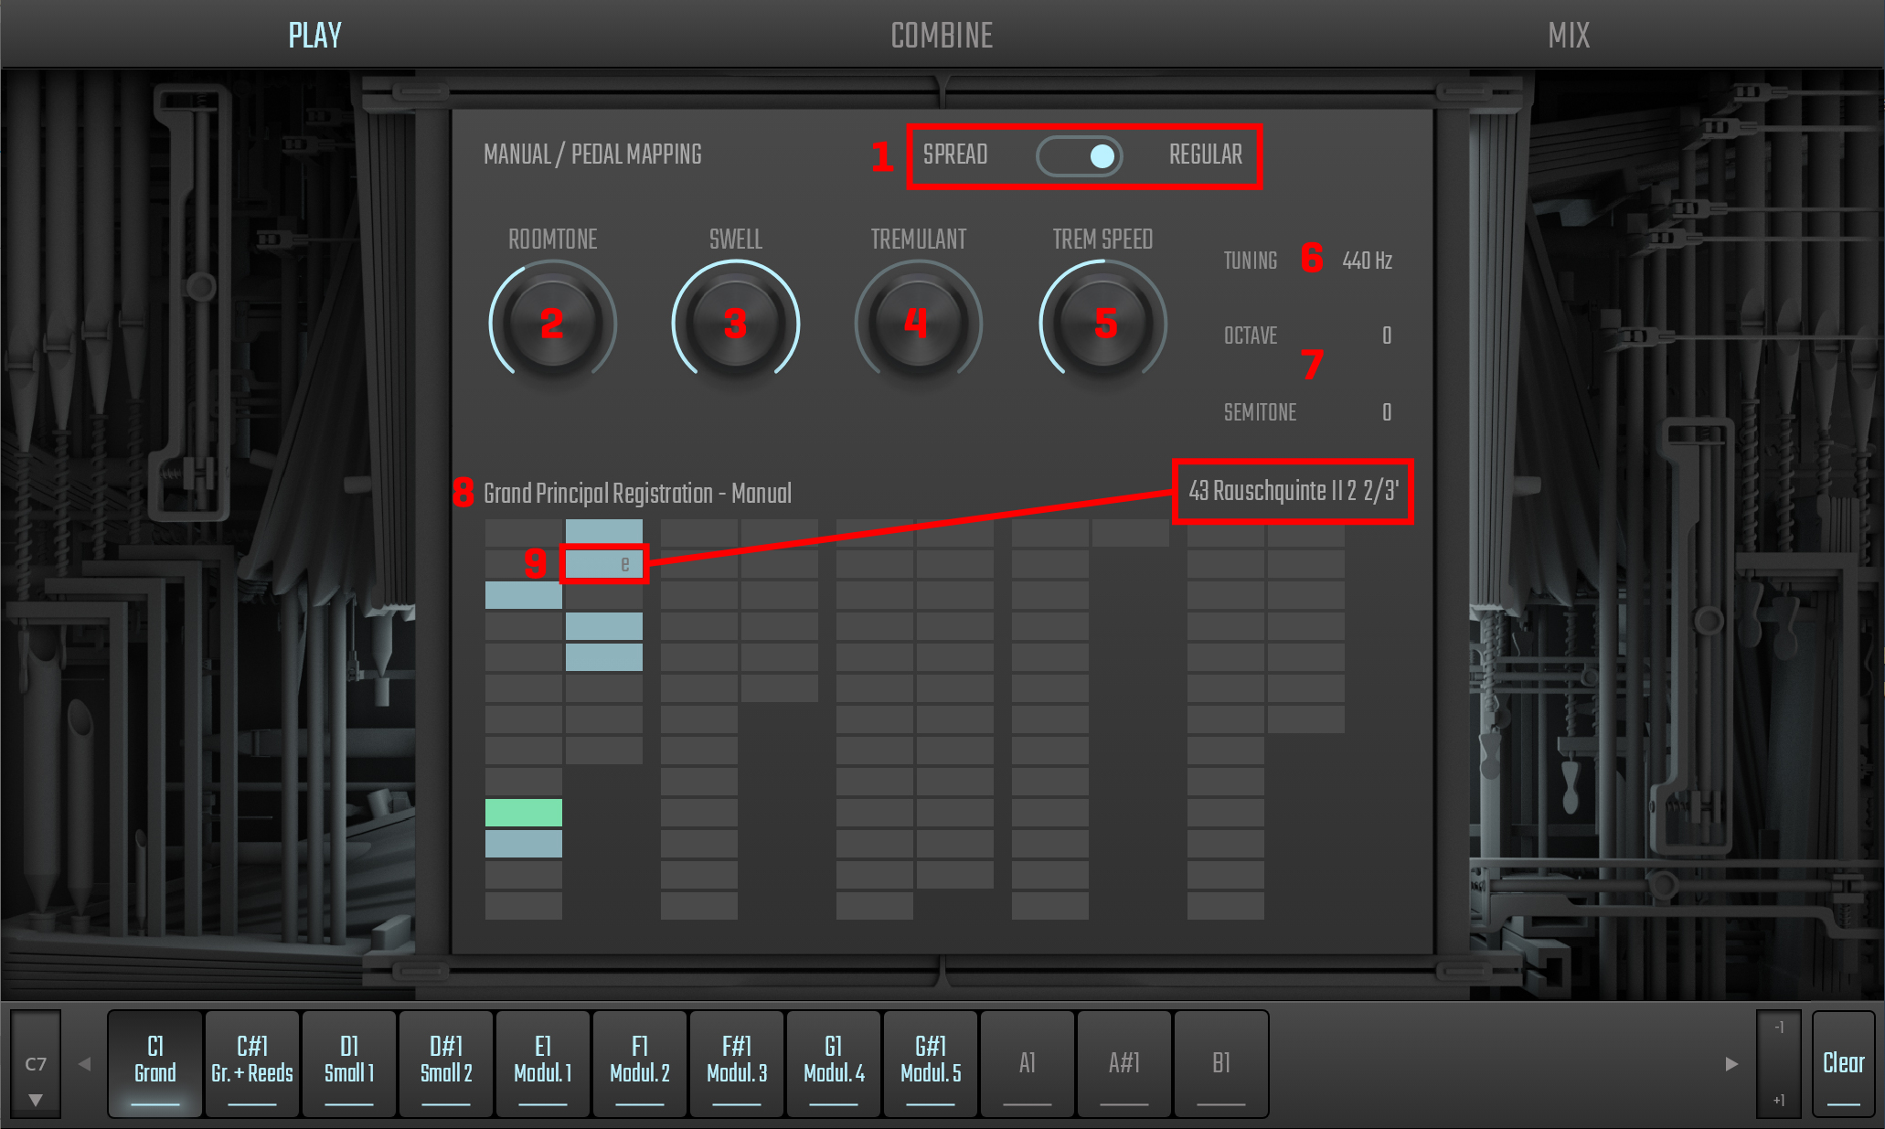Image resolution: width=1885 pixels, height=1129 pixels.
Task: Toggle Spread/Regular mapping switch
Action: click(x=1079, y=155)
